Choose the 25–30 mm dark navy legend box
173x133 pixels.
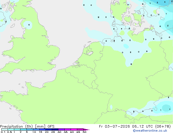pos(55,129)
